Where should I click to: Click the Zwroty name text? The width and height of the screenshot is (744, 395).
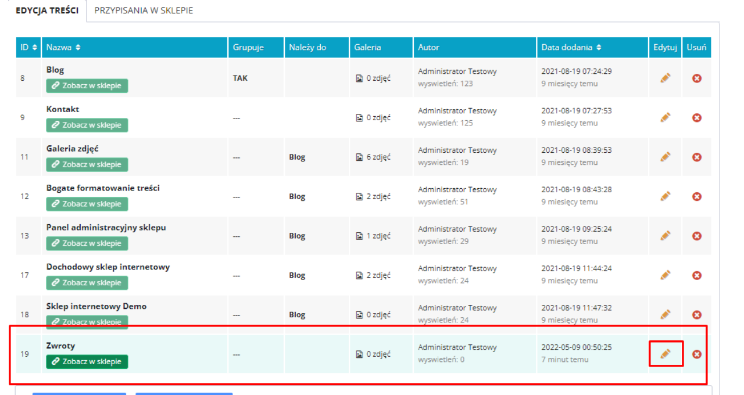[x=61, y=346]
